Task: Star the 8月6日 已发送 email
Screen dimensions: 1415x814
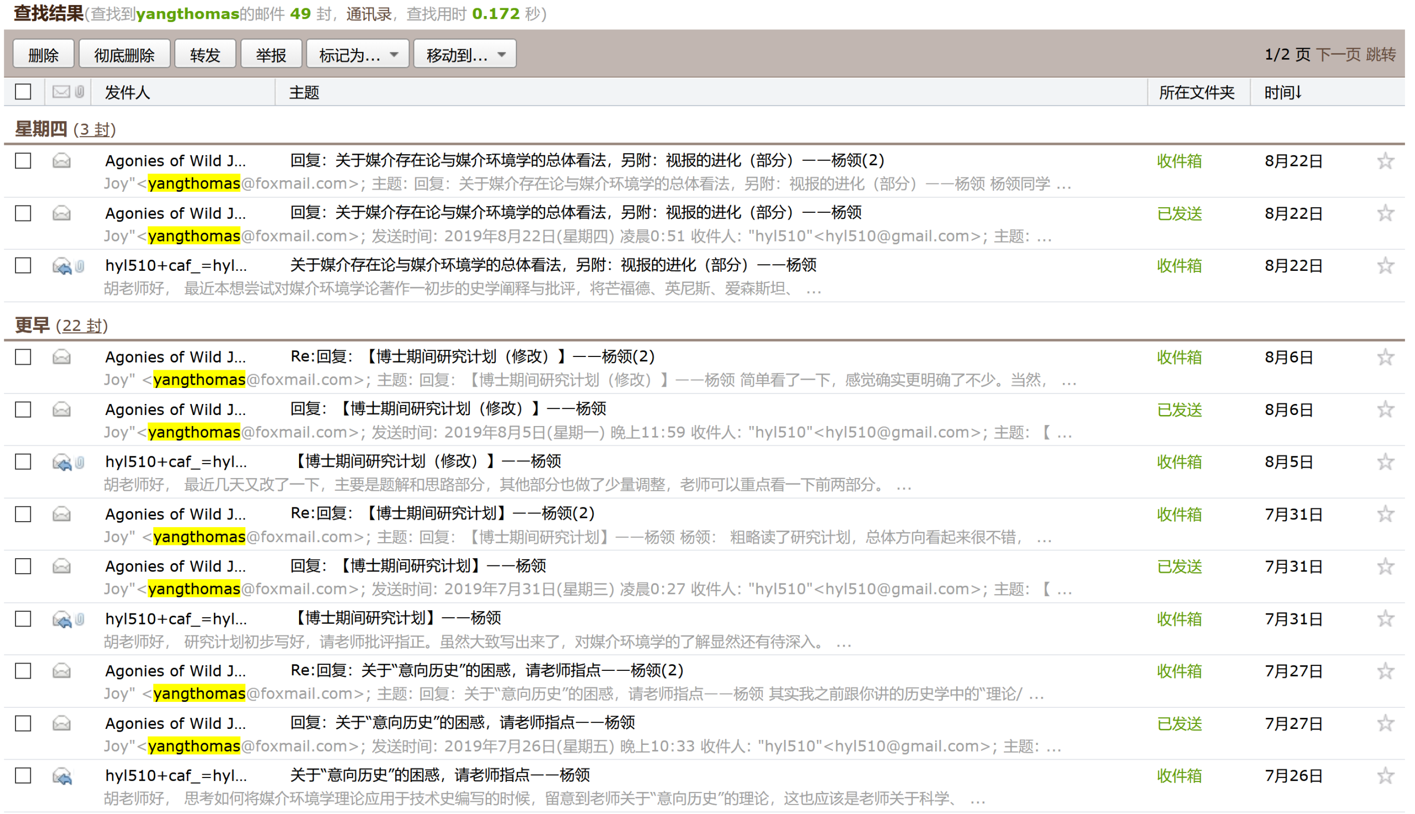Action: pyautogui.click(x=1384, y=409)
